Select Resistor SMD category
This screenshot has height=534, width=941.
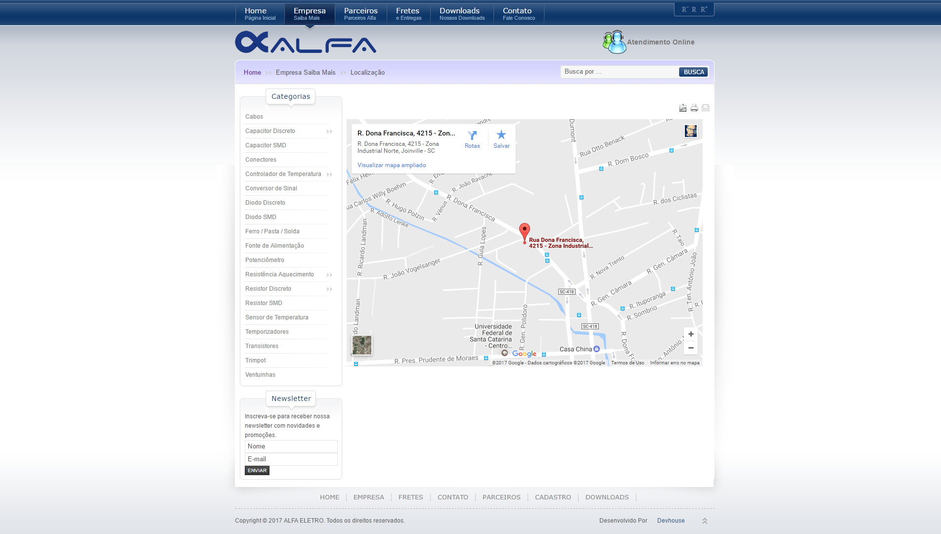(x=264, y=303)
